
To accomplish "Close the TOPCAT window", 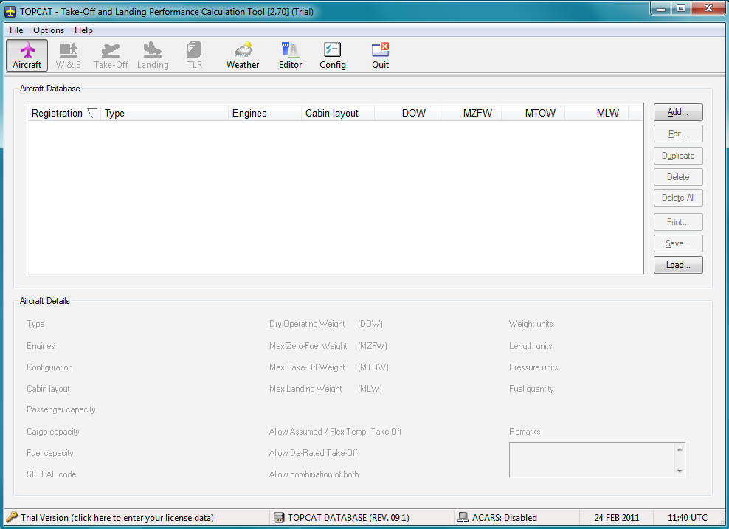I will 708,8.
